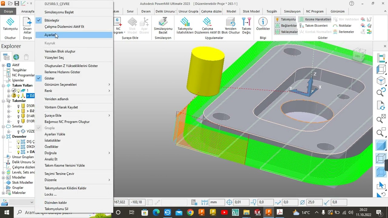388x218 pixels.
Task: Open the Dosya file menu
Action: 8,11
